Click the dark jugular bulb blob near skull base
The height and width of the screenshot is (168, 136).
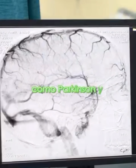coord(58,133)
